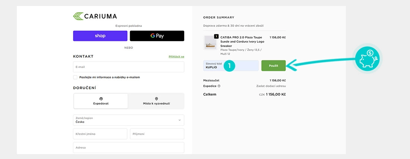The image size is (410, 159).
Task: Apply the code with Použít button
Action: tap(274, 65)
